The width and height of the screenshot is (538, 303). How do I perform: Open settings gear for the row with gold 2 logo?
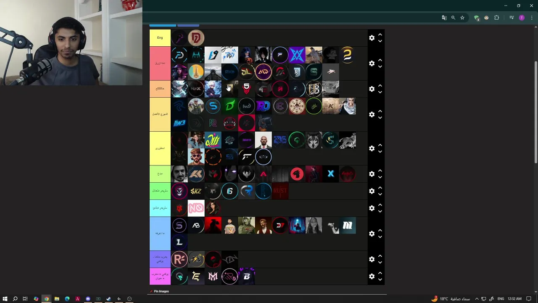372,64
